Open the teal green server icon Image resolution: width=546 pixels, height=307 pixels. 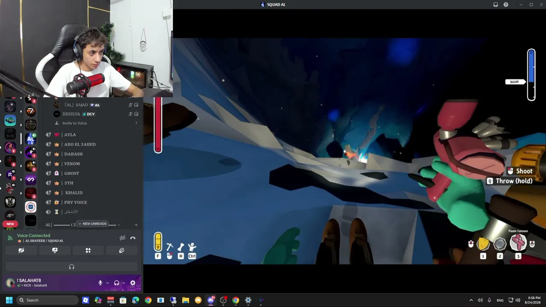tap(10, 120)
